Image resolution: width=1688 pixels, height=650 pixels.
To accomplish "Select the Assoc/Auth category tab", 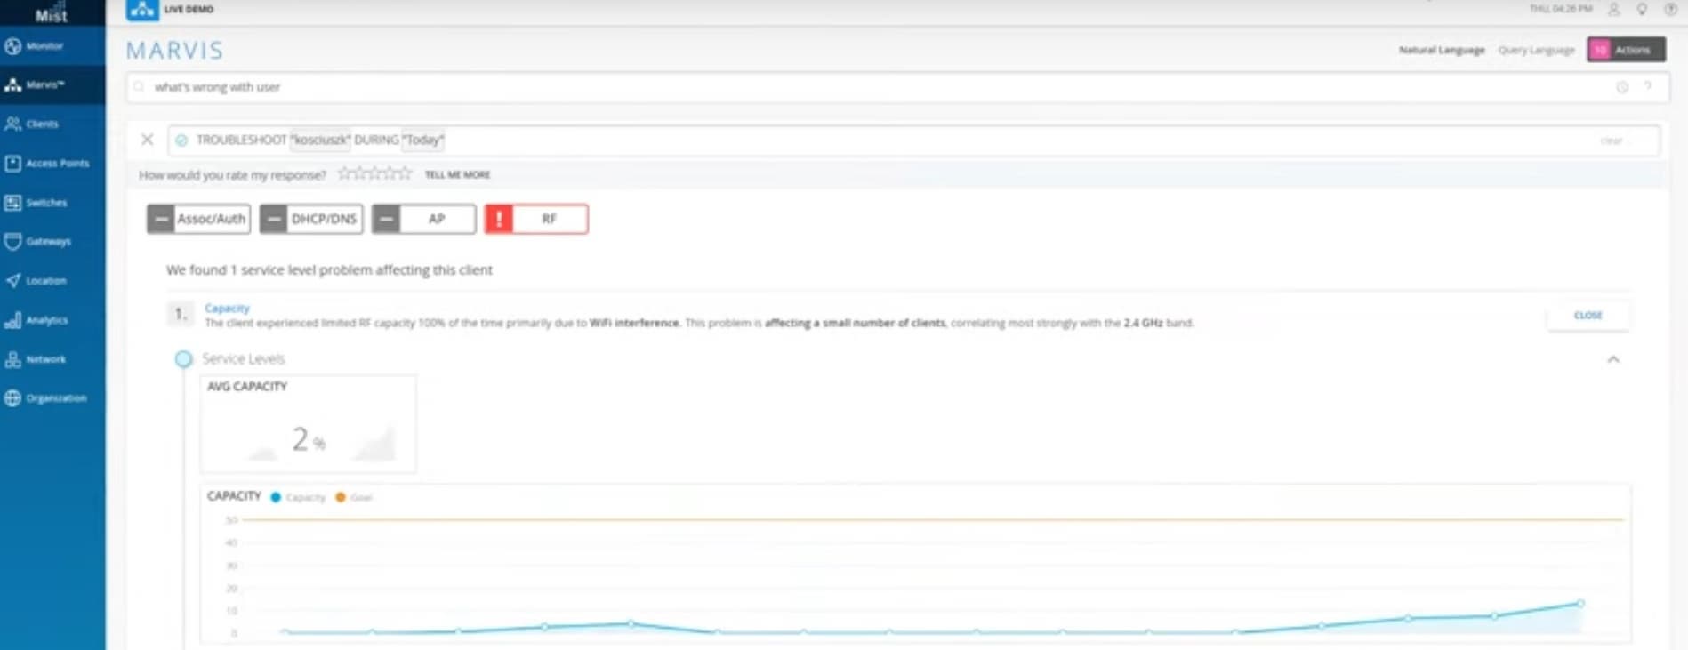I will click(x=198, y=219).
